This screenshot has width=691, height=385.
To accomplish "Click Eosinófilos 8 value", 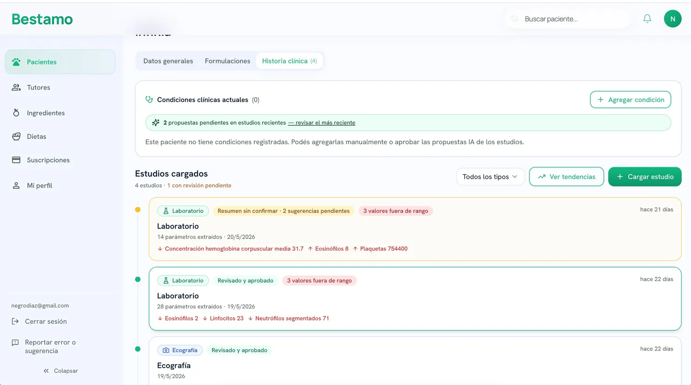I will pyautogui.click(x=328, y=249).
